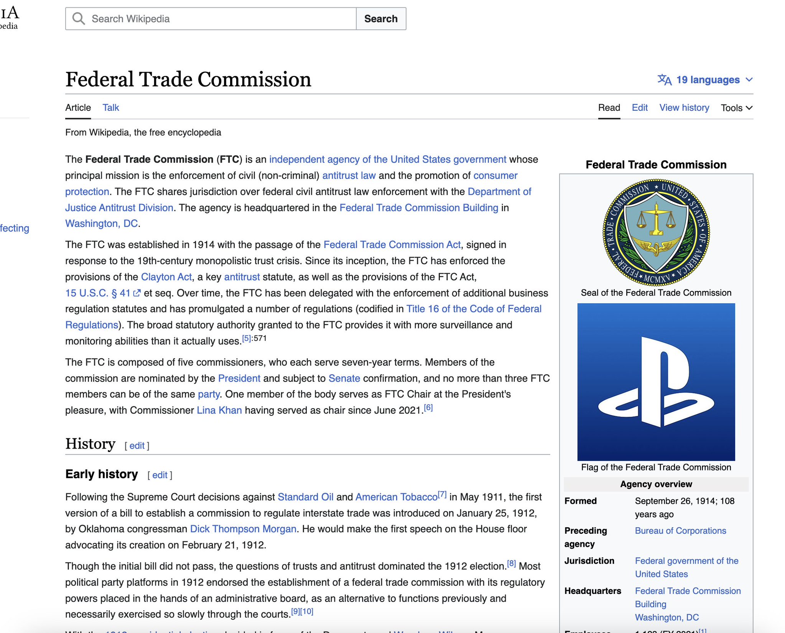Edit the History section

(137, 446)
